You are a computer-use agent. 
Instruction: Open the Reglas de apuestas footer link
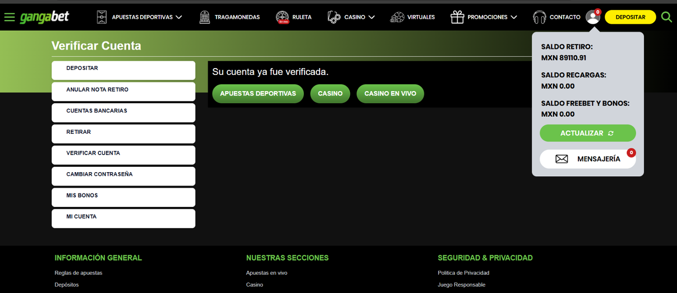[79, 273]
